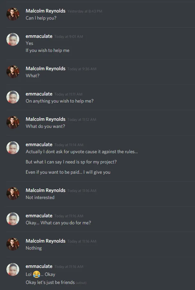Click Malcolm Reynolds avatar beside the "What?" message
The height and width of the screenshot is (290, 195).
[x=13, y=72]
